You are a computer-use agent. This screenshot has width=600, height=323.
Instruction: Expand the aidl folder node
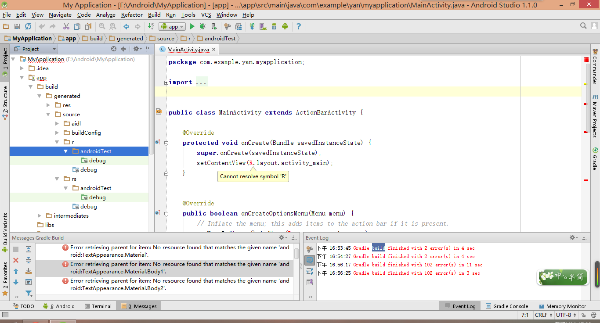[57, 124]
